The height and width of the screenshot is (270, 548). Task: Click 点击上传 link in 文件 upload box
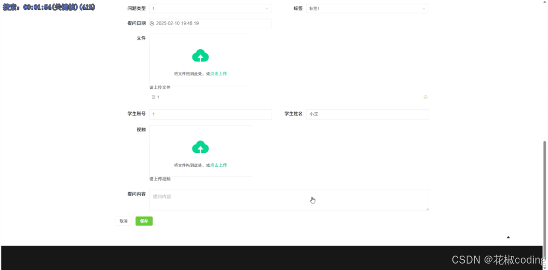[x=219, y=73]
